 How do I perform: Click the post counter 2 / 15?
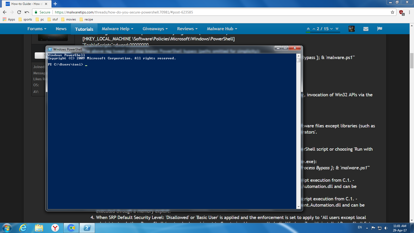pos(323,29)
